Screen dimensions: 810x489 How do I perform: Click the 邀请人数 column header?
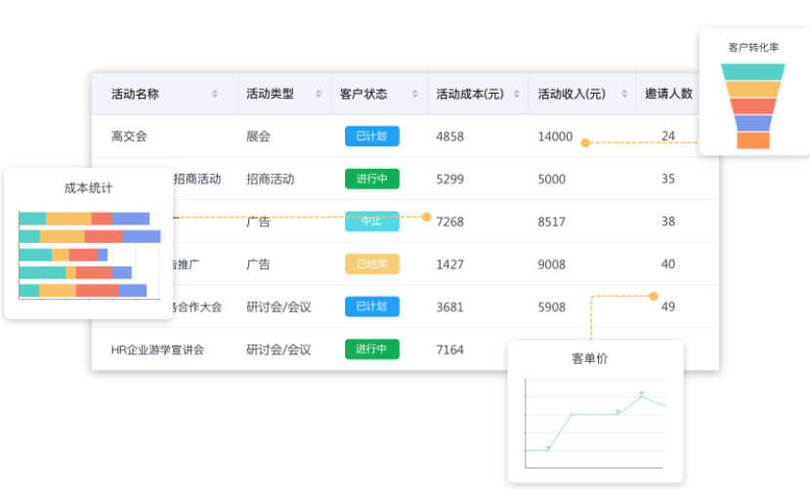(x=668, y=94)
